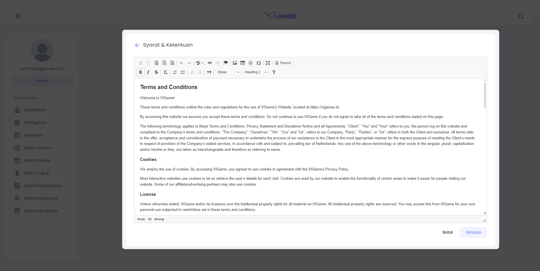Click the Paste clipboard icon
This screenshot has width=540, height=271.
point(156,63)
